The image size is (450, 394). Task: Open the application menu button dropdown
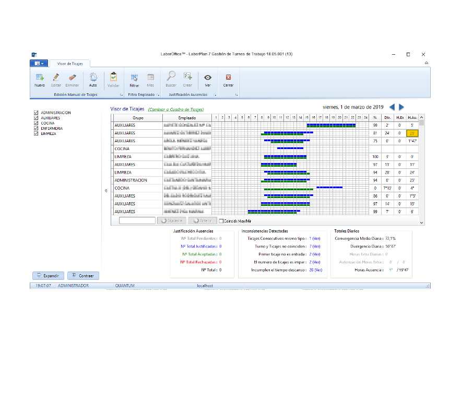pos(39,64)
